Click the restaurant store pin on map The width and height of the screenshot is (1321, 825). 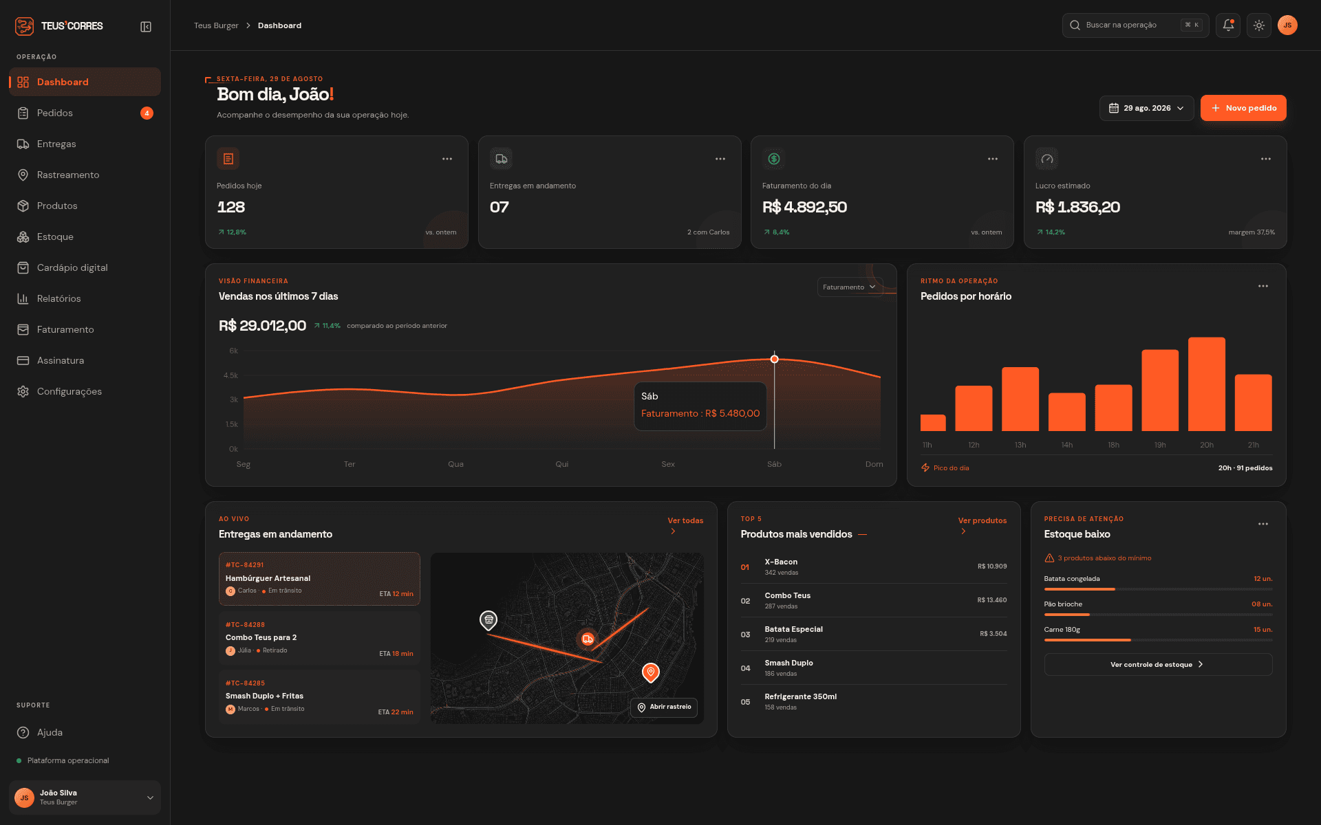click(488, 620)
